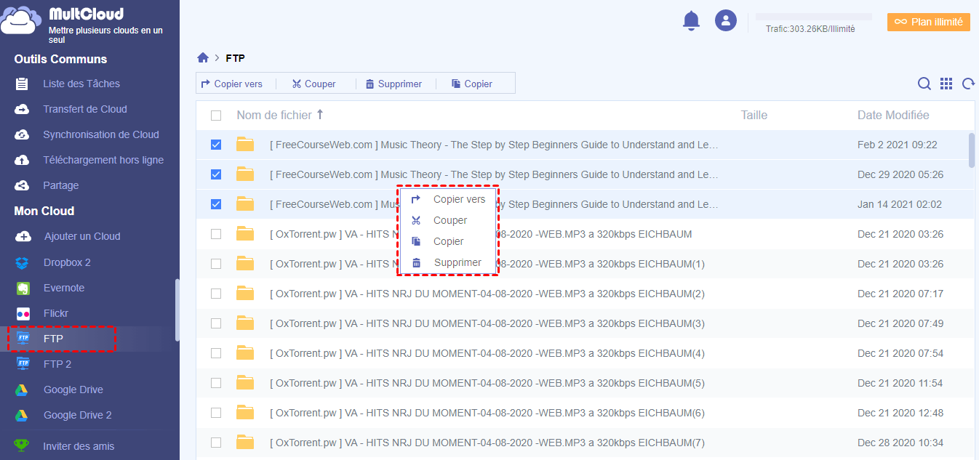Click the refresh icon
The width and height of the screenshot is (979, 460).
tap(968, 84)
